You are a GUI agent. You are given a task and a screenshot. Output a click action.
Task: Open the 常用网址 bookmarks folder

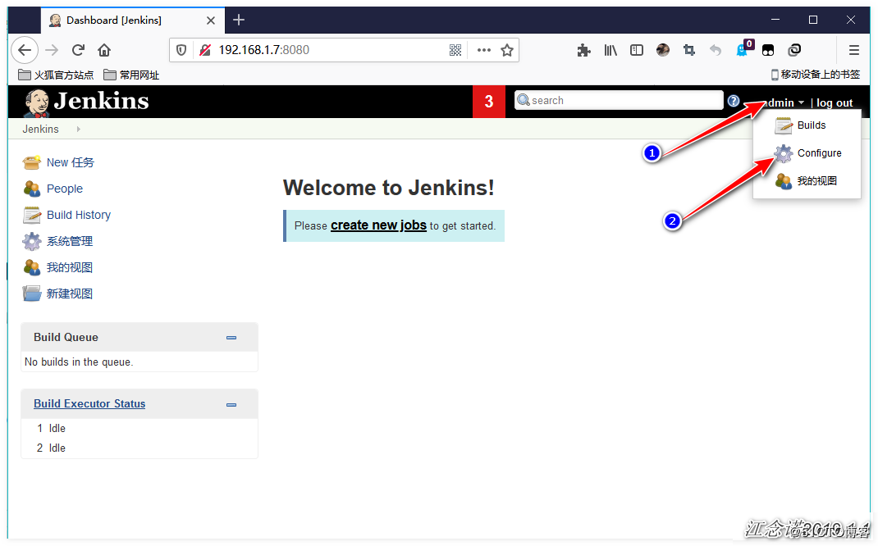click(x=131, y=75)
